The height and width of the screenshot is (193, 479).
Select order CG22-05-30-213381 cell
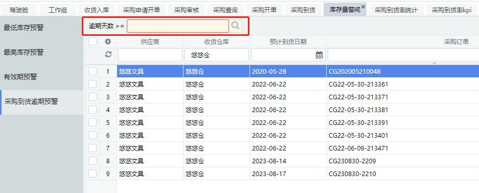403,110
